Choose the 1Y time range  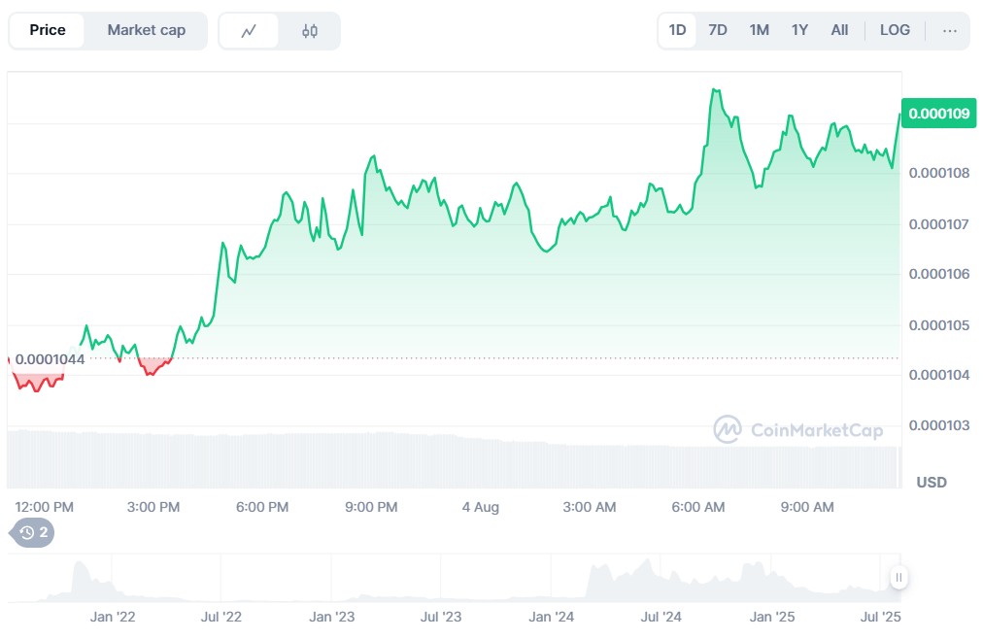799,30
